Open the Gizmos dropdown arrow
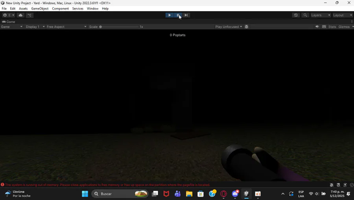Viewport: 354px width, 200px height. pos(353,27)
